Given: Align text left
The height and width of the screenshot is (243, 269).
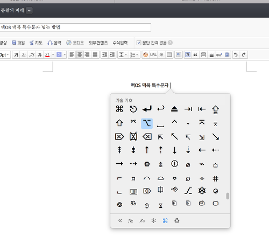Looking at the screenshot, I should [x=72, y=54].
